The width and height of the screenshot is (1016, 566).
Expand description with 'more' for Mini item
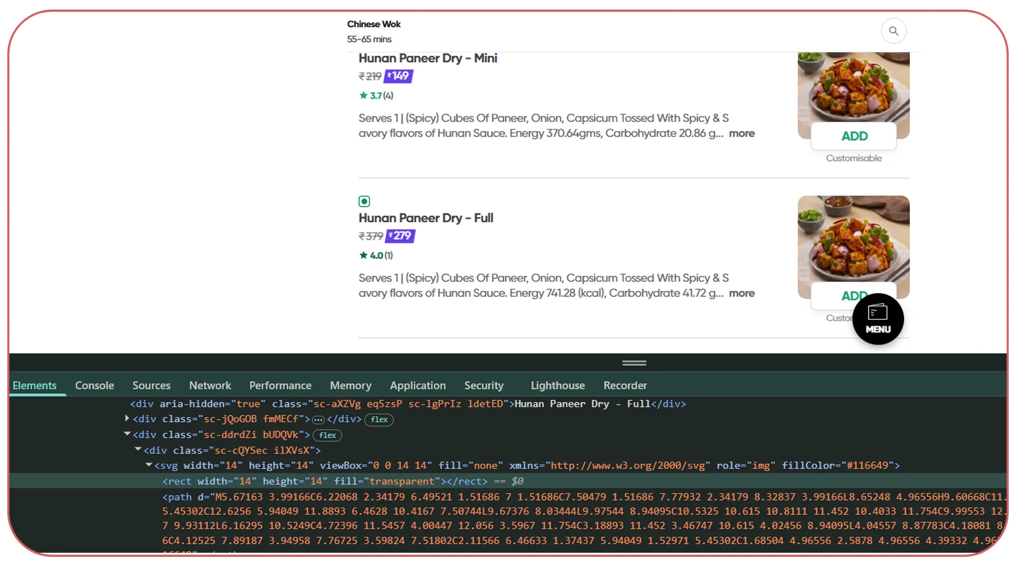(x=742, y=133)
